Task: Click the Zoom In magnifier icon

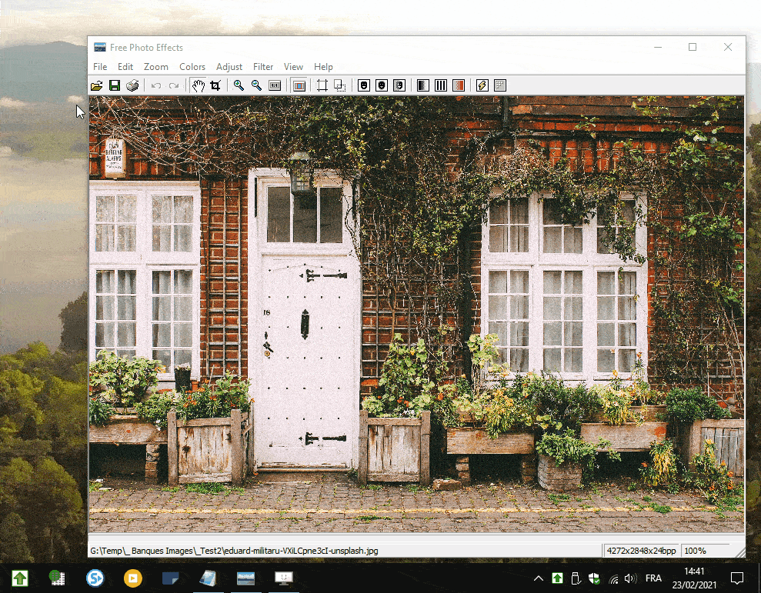Action: pos(239,86)
